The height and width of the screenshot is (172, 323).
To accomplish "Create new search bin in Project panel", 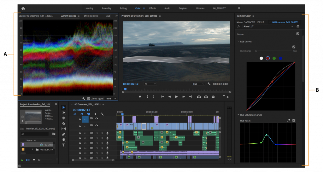I will point(54,134).
